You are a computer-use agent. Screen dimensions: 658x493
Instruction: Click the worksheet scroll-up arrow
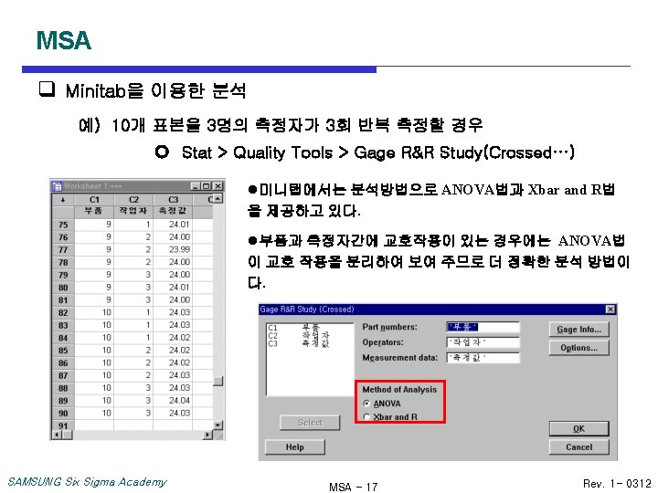pyautogui.click(x=218, y=199)
